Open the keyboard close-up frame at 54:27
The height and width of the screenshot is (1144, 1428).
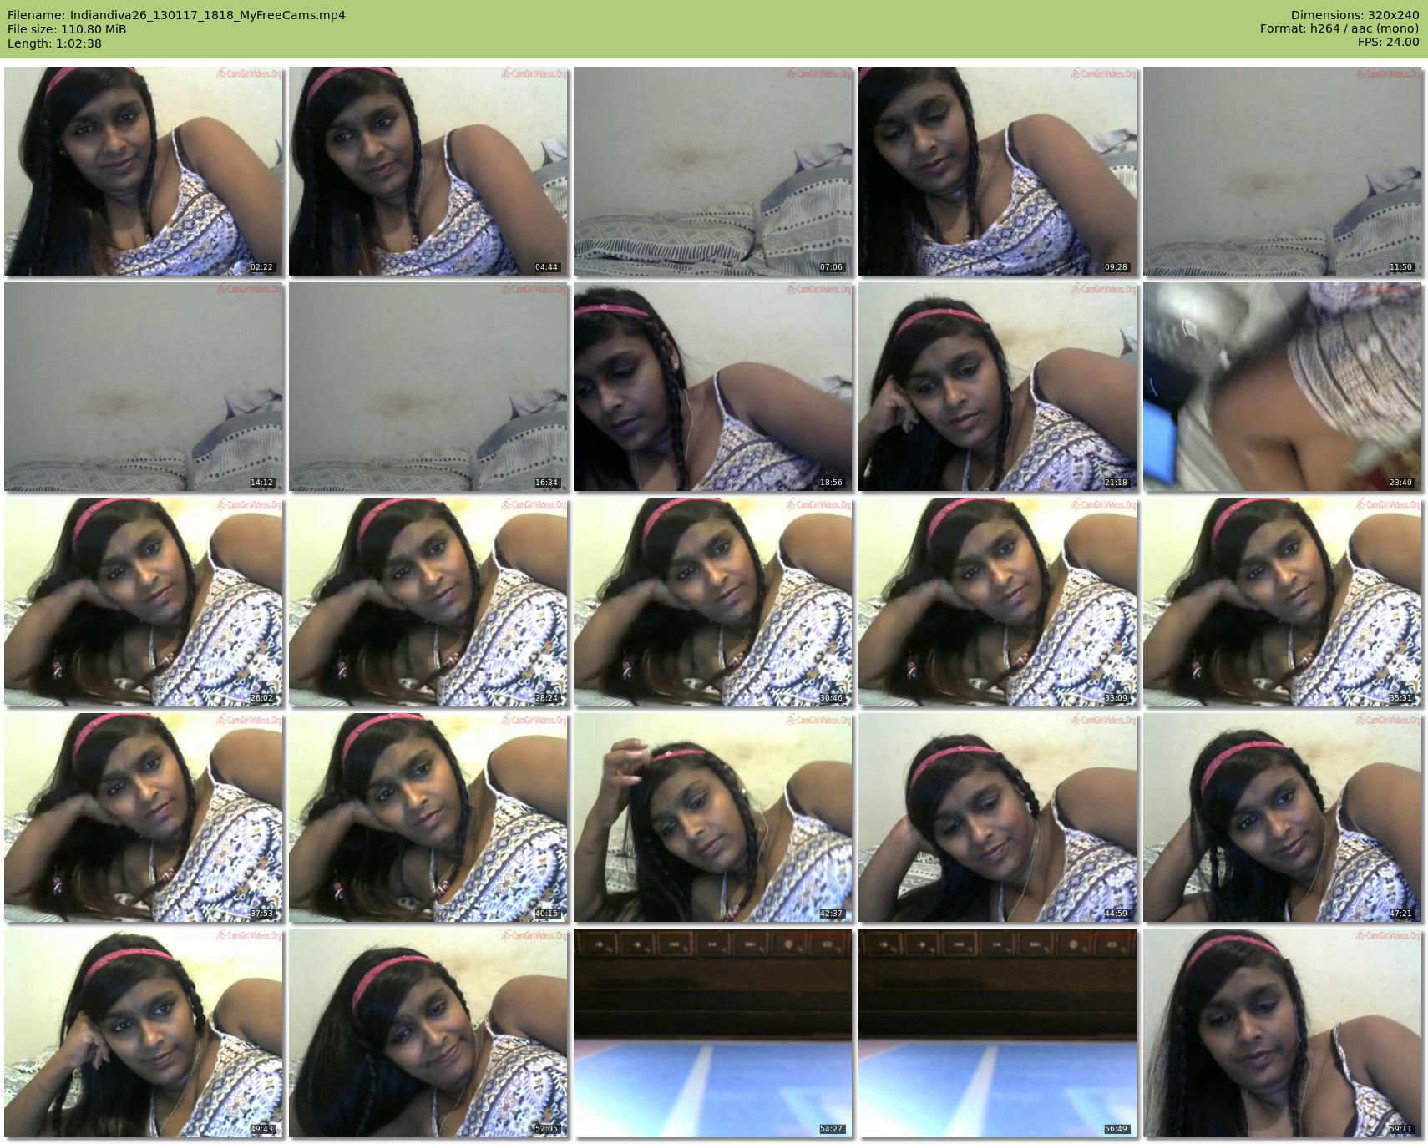[713, 1033]
